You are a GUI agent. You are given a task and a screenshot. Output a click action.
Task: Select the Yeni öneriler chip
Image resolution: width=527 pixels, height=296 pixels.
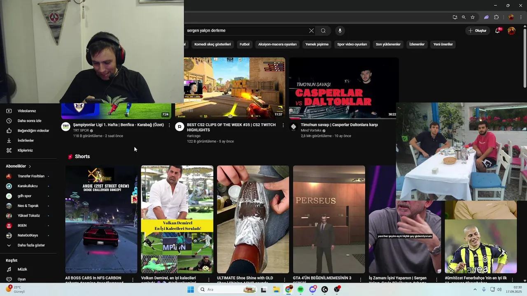[443, 44]
